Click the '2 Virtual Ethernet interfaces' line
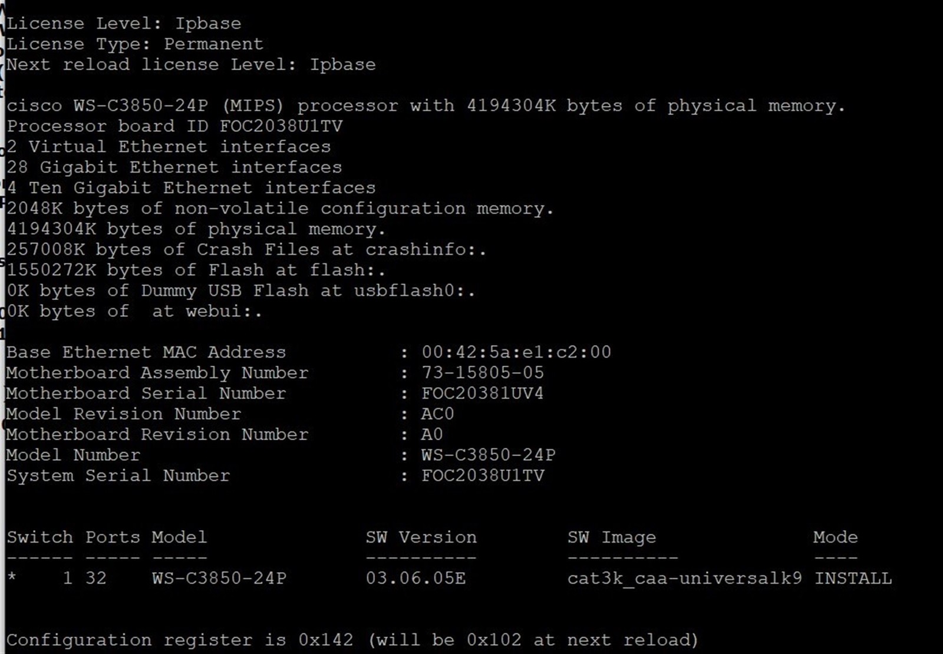Screen dimensions: 943x654 pos(169,147)
